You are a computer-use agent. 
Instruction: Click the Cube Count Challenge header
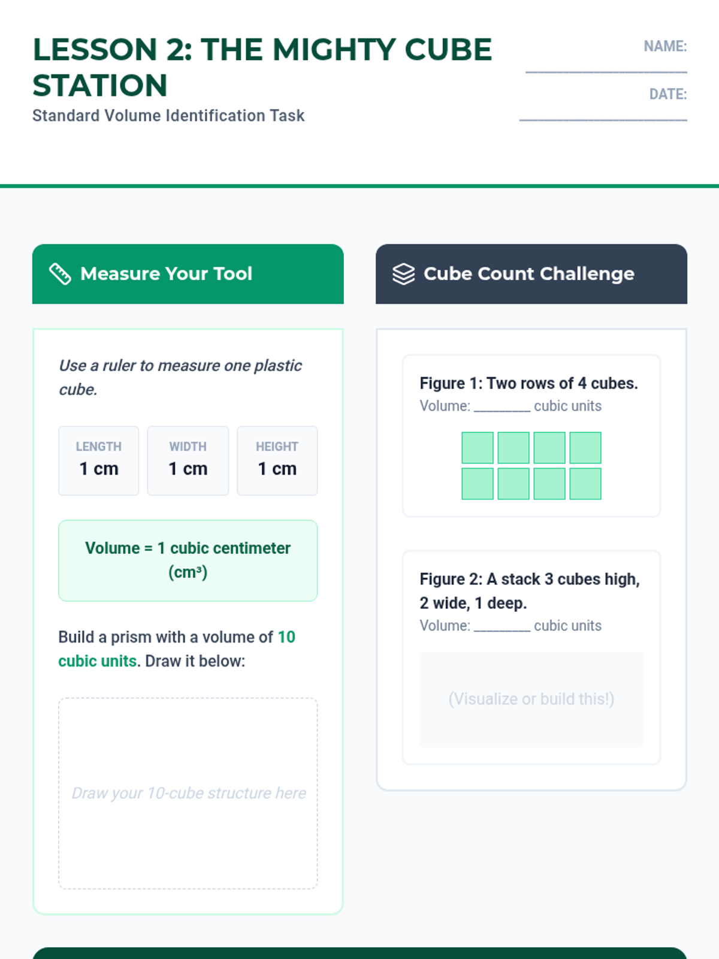click(531, 274)
